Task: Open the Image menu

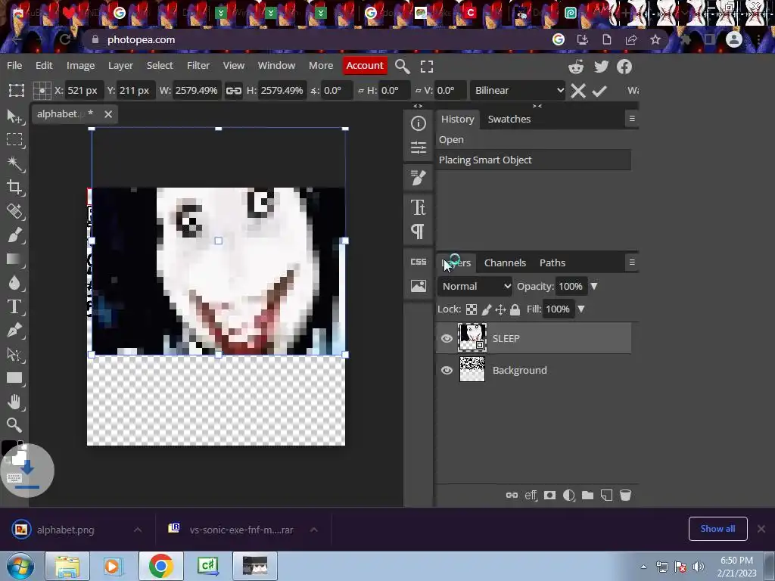Action: (80, 65)
